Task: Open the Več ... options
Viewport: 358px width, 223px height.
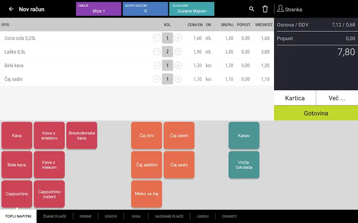Action: pos(337,98)
